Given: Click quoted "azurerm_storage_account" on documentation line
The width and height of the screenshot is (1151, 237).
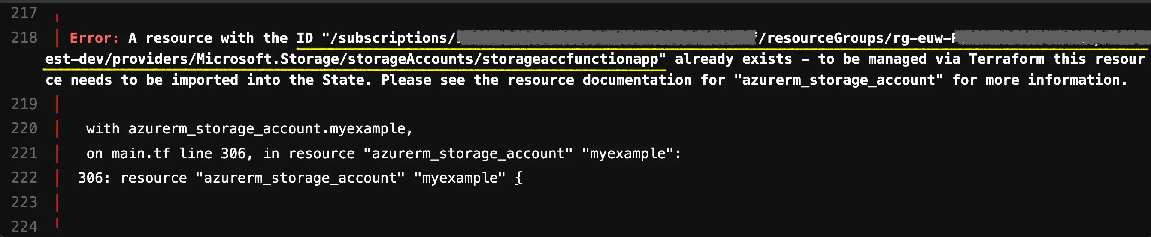Looking at the screenshot, I should pyautogui.click(x=839, y=80).
